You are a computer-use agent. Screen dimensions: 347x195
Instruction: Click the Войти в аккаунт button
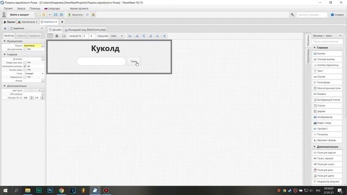20,15
